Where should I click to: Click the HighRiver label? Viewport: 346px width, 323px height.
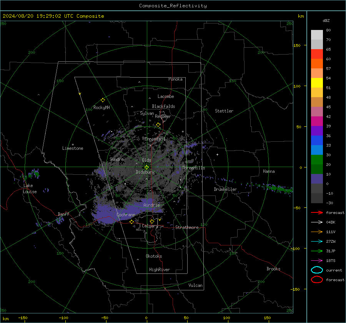pyautogui.click(x=160, y=270)
